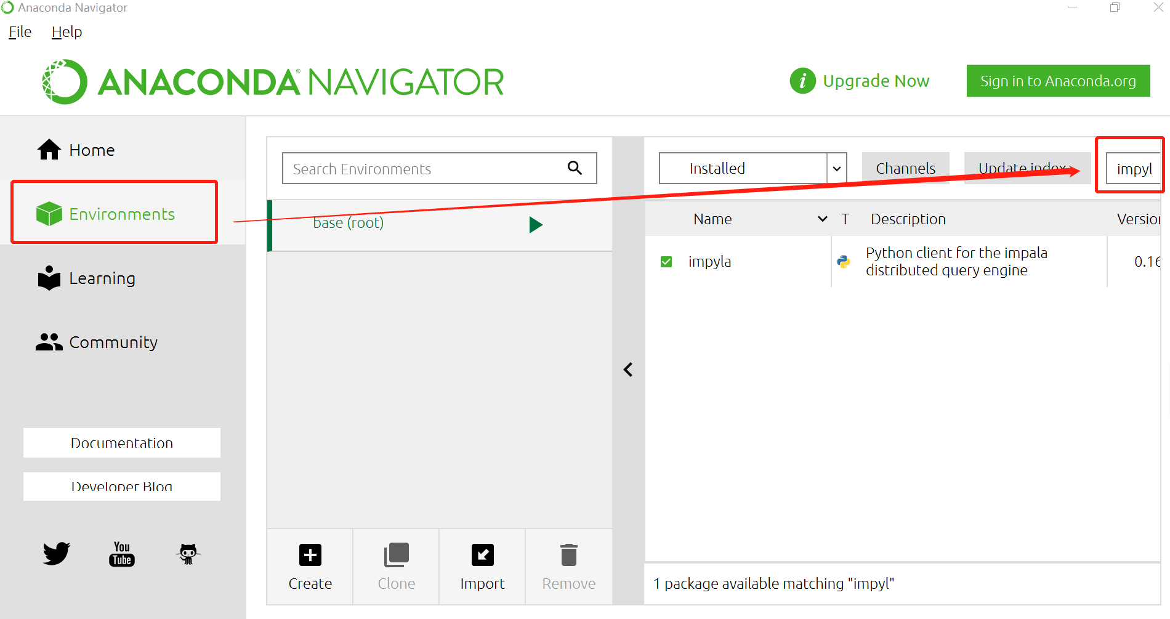Click the Community people icon
The height and width of the screenshot is (619, 1170).
pyautogui.click(x=49, y=342)
